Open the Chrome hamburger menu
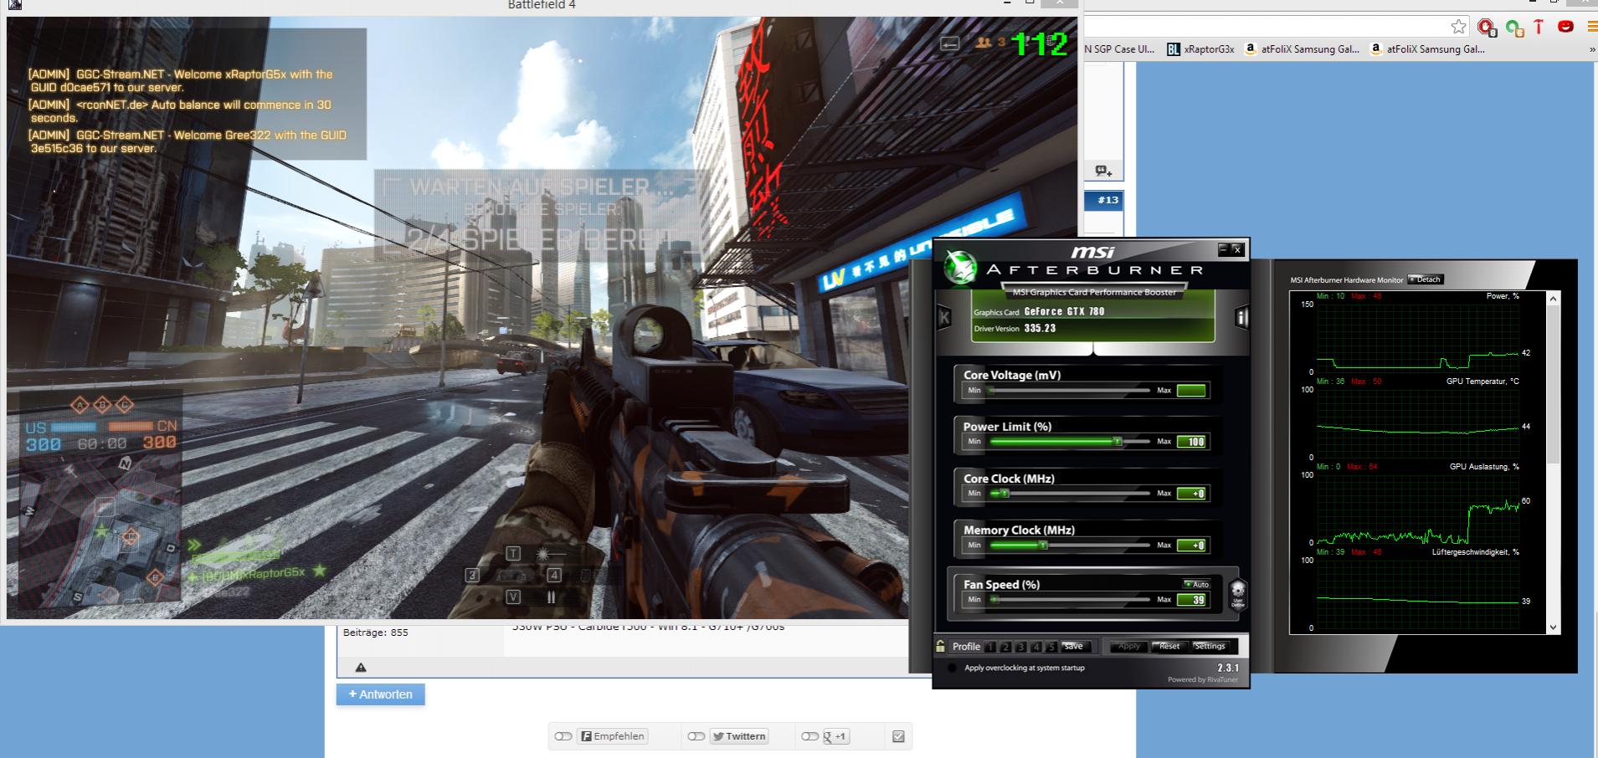This screenshot has width=1598, height=758. (x=1592, y=27)
